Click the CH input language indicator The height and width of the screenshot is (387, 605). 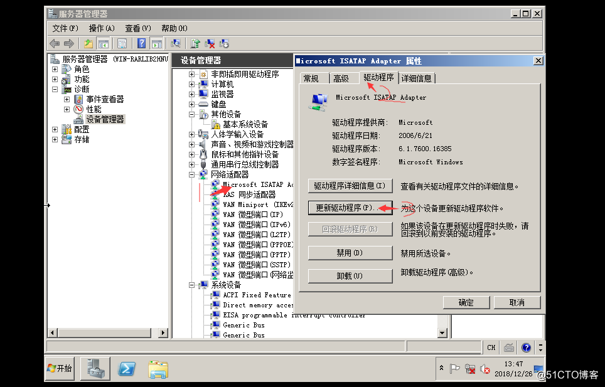[491, 347]
